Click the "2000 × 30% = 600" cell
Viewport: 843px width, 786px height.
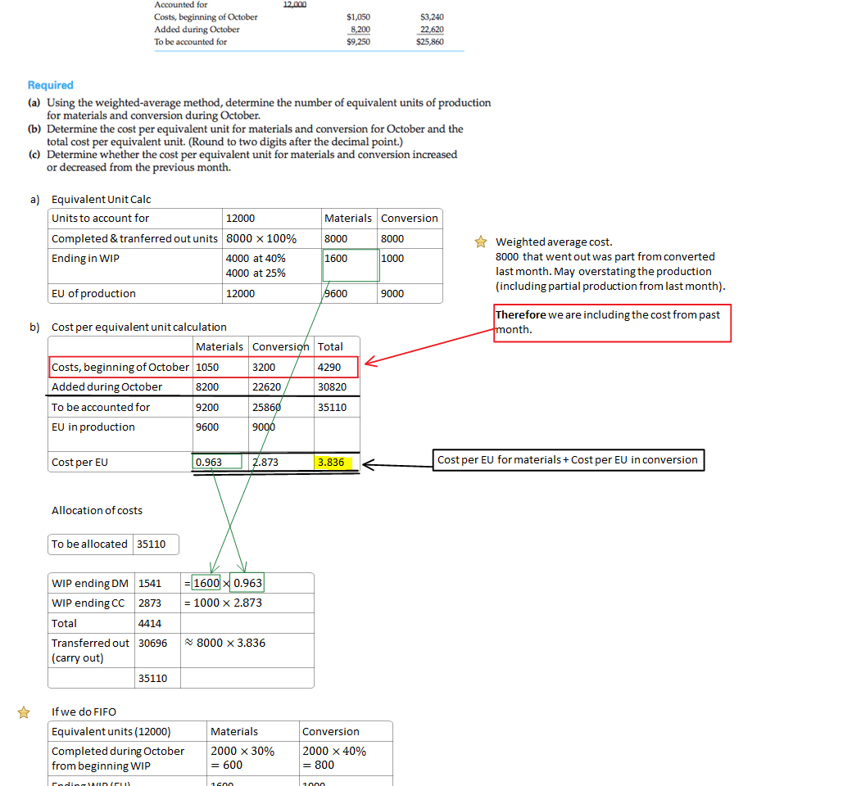coord(252,759)
